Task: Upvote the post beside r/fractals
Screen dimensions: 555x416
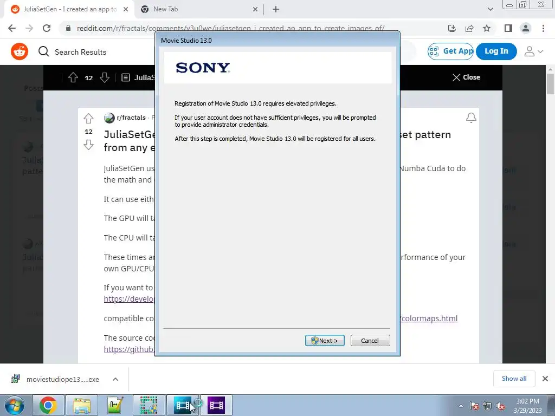Action: pos(88,118)
